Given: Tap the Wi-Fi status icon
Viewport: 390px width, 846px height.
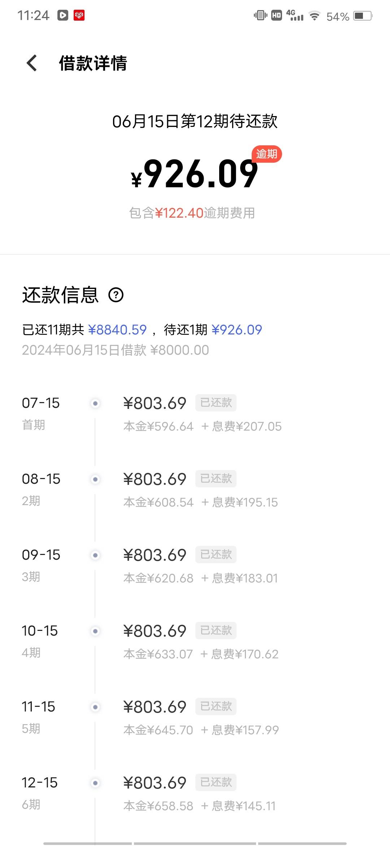Looking at the screenshot, I should [315, 16].
